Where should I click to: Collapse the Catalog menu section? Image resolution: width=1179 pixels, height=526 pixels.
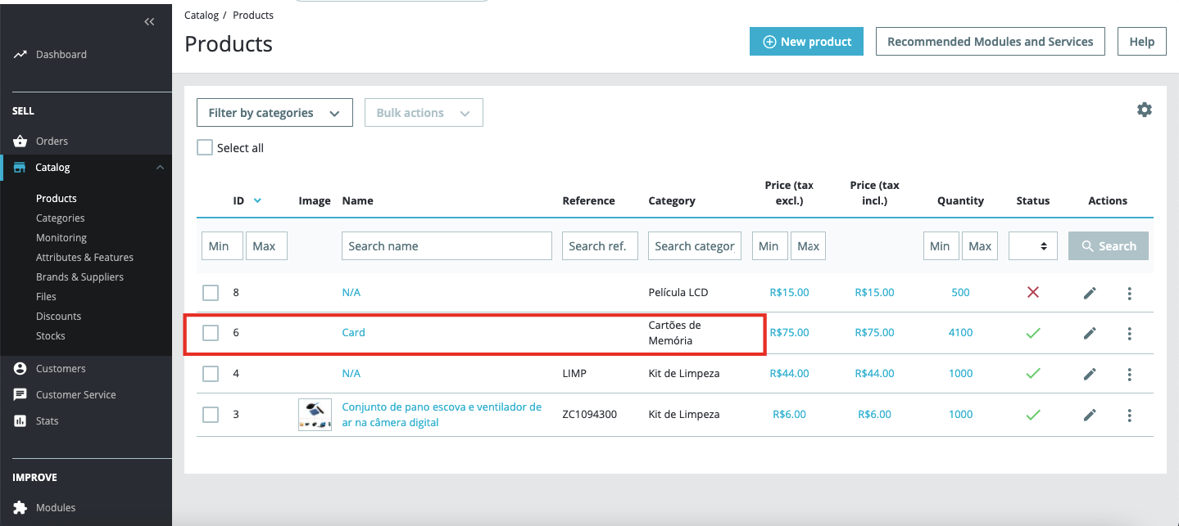[x=160, y=168]
